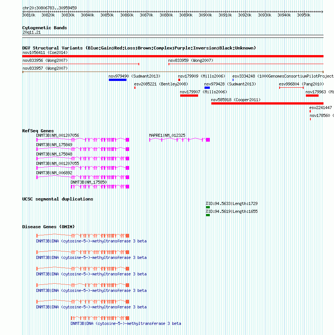The image size is (334, 335).
Task: Select variant nsv179963 label
Action: 320,92
